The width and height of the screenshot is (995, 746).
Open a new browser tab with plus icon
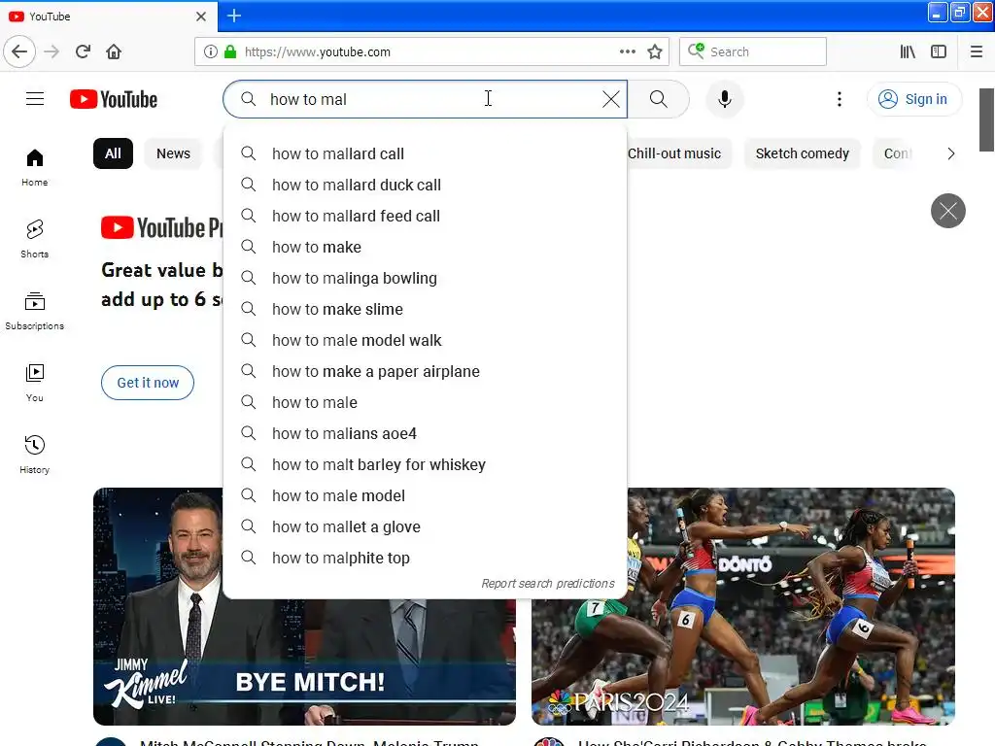pyautogui.click(x=234, y=16)
